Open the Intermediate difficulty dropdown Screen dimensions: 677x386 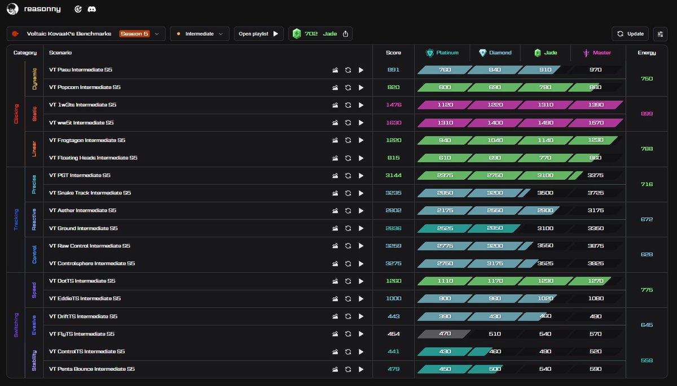click(x=200, y=34)
